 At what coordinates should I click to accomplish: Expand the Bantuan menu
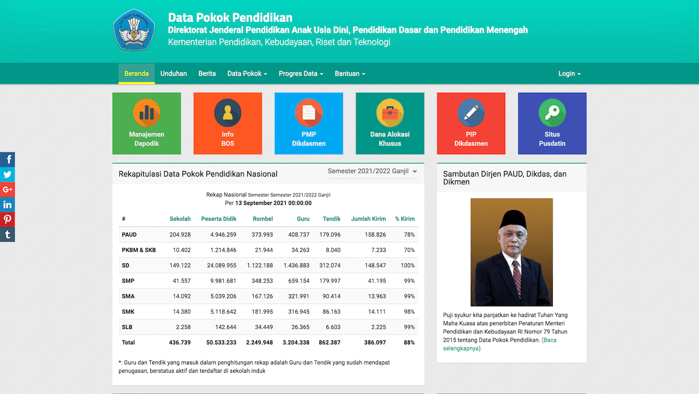[x=350, y=74]
